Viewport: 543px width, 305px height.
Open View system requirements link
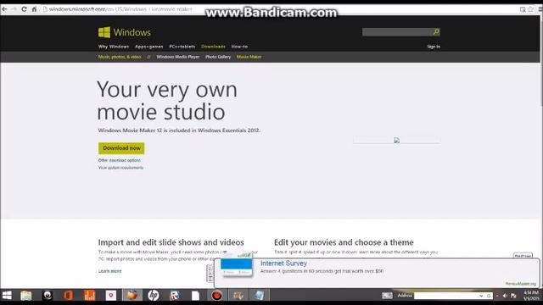coord(120,168)
